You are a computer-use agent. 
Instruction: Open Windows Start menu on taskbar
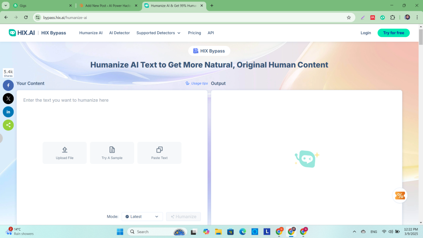pos(120,232)
